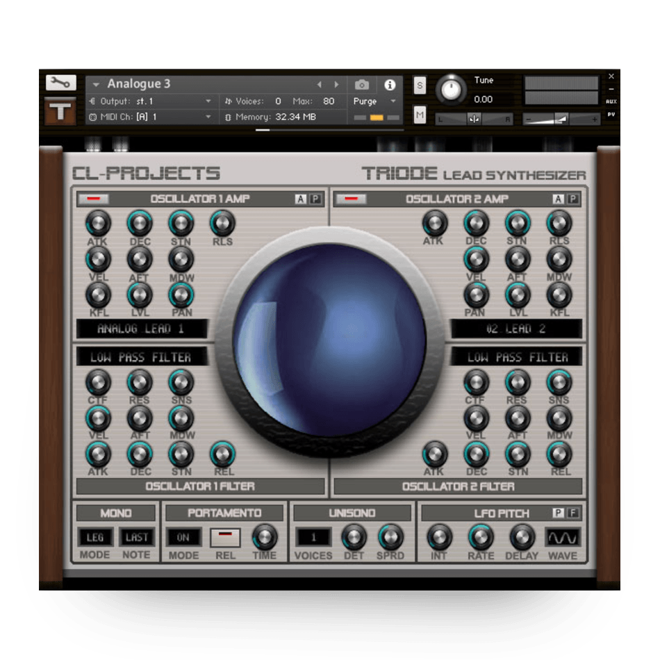Screen dimensions: 660x660
Task: Open instrument edit mode with the wrench icon
Action: tap(61, 83)
